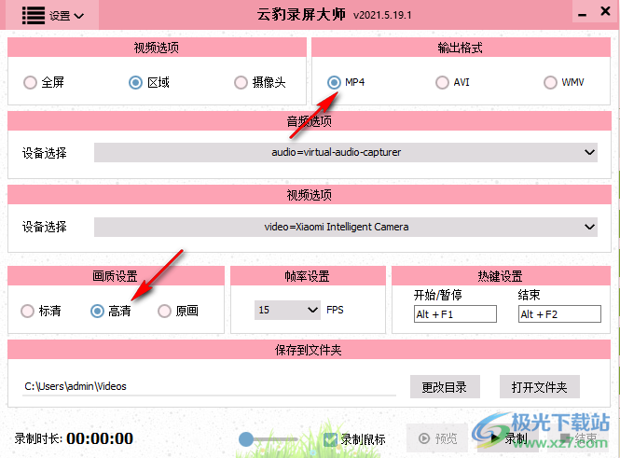Click the 结束 hotkey field Alt+F2
The image size is (620, 458).
point(559,314)
